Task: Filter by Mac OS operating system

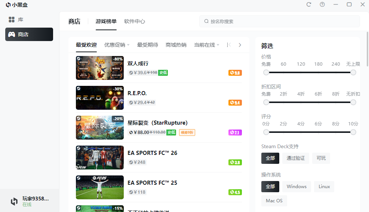Action: (274, 201)
